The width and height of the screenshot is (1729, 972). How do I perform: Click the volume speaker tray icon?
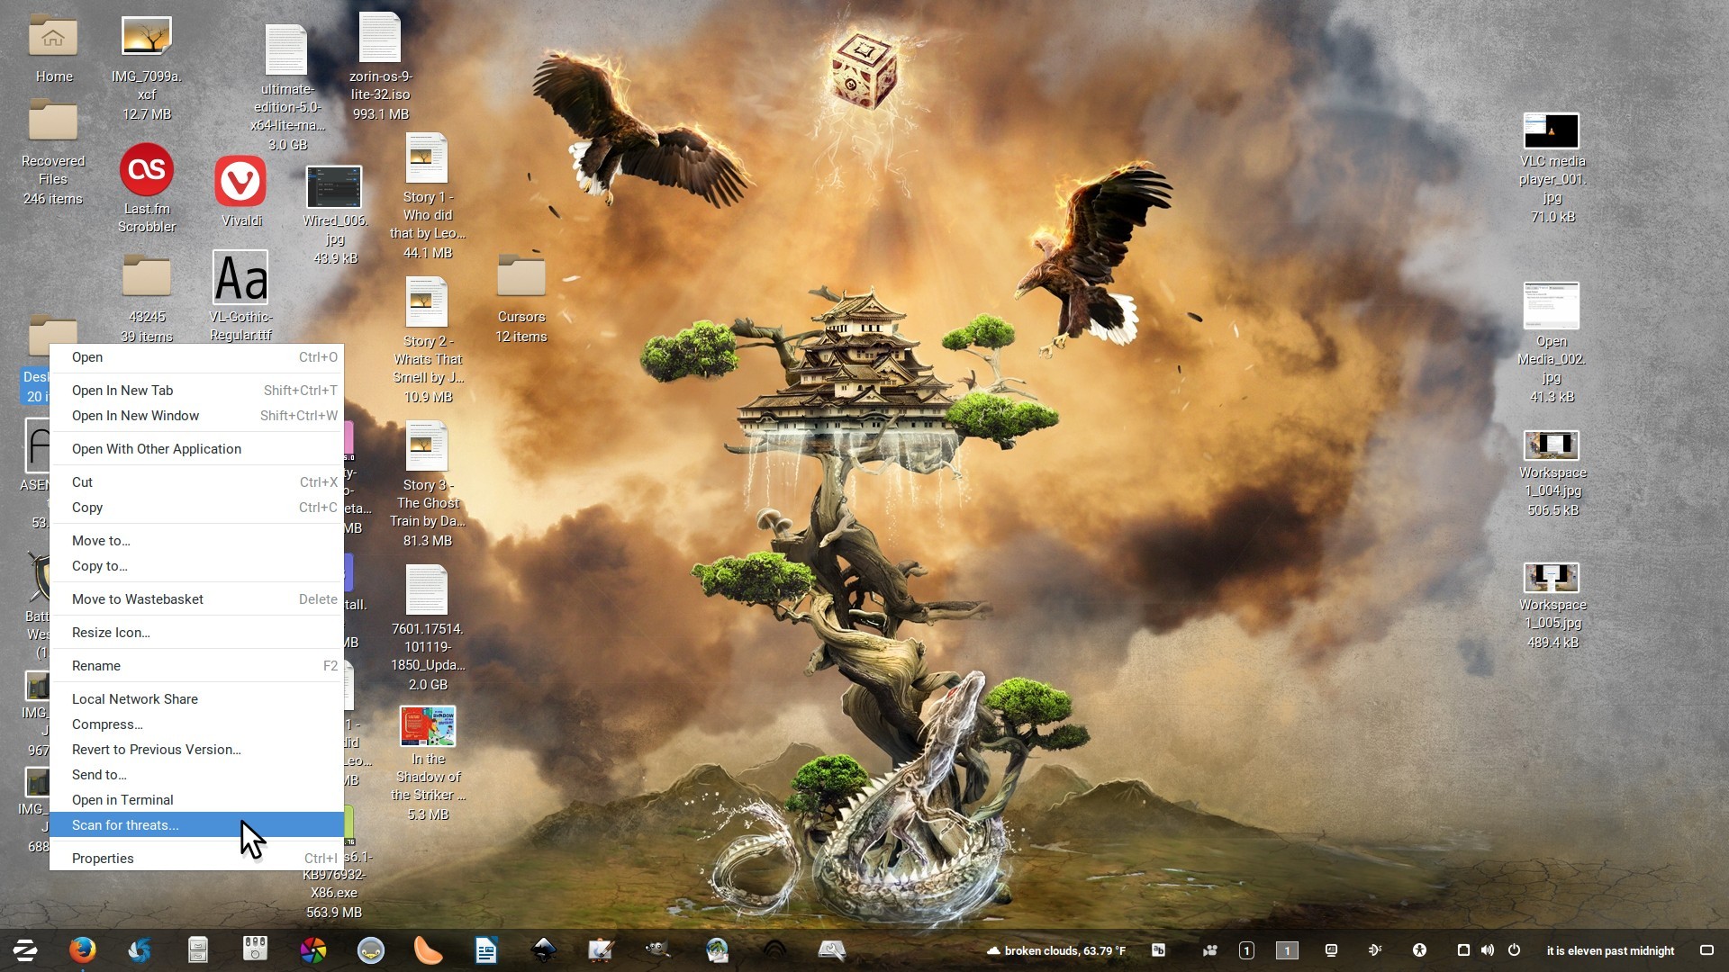click(x=1488, y=950)
